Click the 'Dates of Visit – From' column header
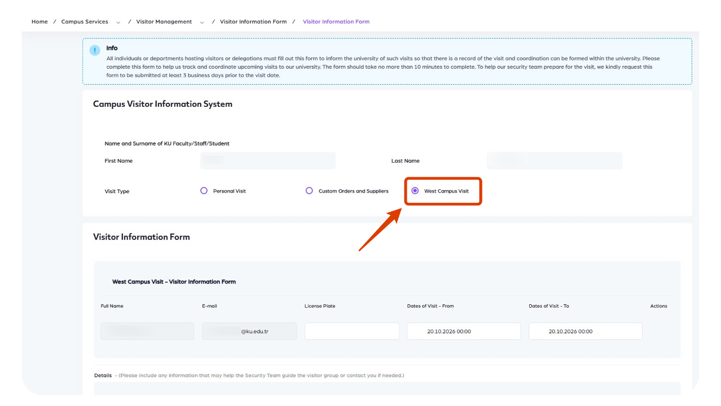The height and width of the screenshot is (406, 721). click(430, 306)
